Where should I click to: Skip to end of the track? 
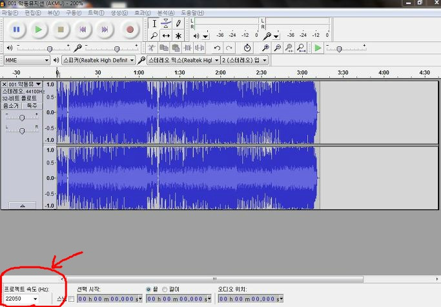[105, 30]
